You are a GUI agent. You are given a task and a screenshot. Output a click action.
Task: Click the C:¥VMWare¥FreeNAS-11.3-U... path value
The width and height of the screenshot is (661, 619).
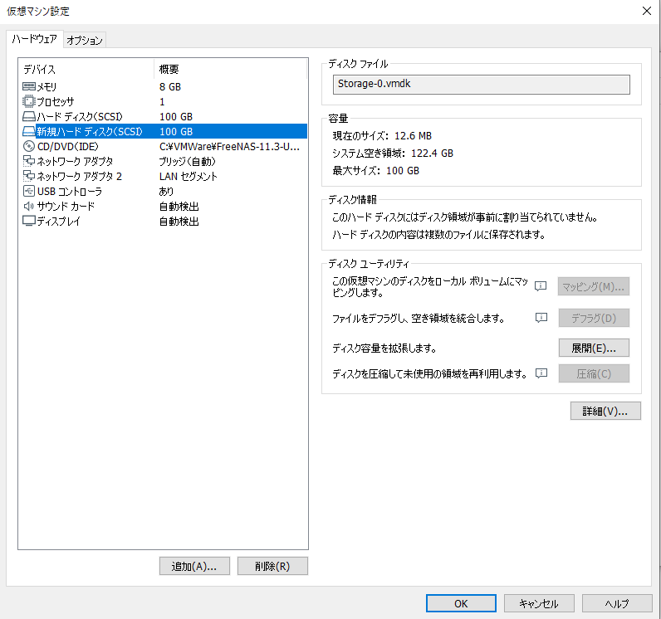229,147
